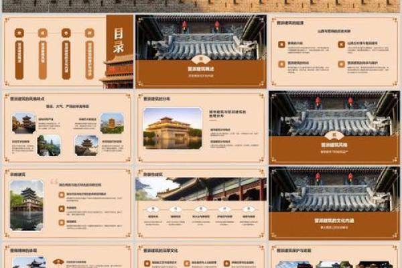Image resolution: width=402 pixels, height=268 pixels.
Task: Click the bottom orange bullet icon in 宗教建筑 slide
Action: 61,220
